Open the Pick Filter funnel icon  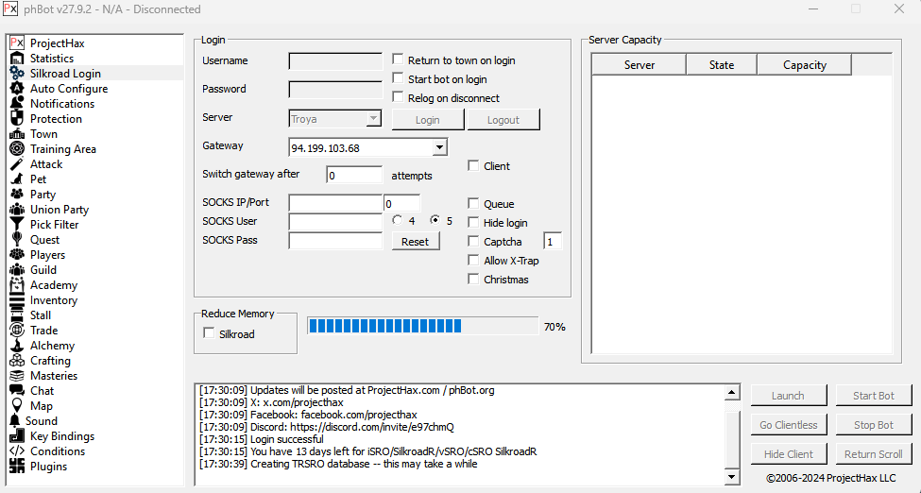[x=16, y=225]
